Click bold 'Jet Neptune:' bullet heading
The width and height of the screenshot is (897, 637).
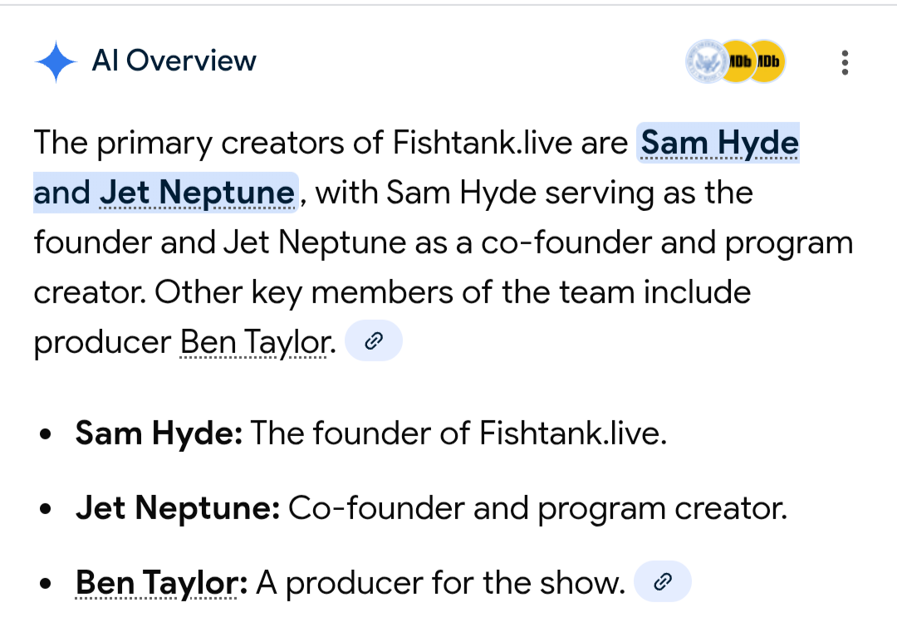tap(177, 508)
